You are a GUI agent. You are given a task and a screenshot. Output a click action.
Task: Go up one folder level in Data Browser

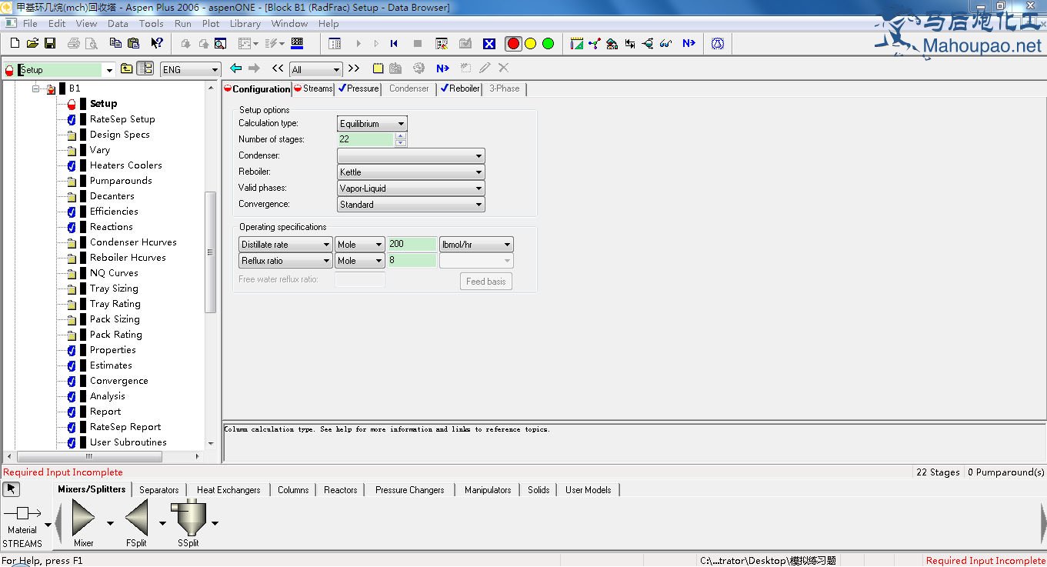point(127,68)
